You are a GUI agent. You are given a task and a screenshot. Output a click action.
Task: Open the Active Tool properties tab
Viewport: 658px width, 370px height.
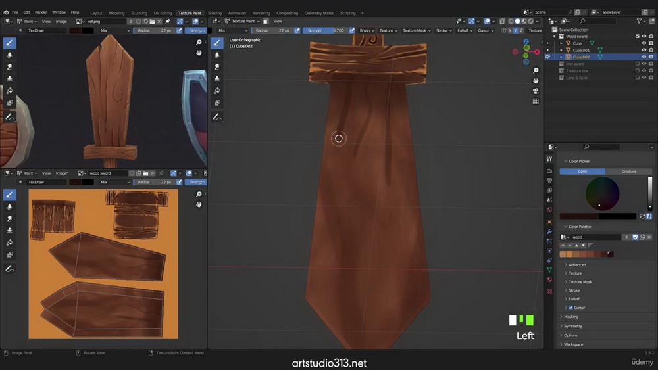click(549, 159)
